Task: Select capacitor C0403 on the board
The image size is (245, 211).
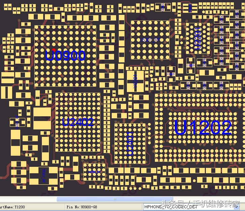Action: coord(191,65)
